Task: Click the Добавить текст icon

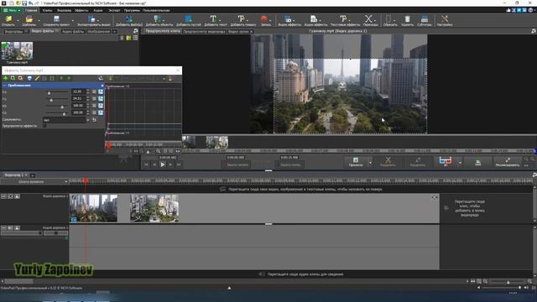Action: (213, 18)
